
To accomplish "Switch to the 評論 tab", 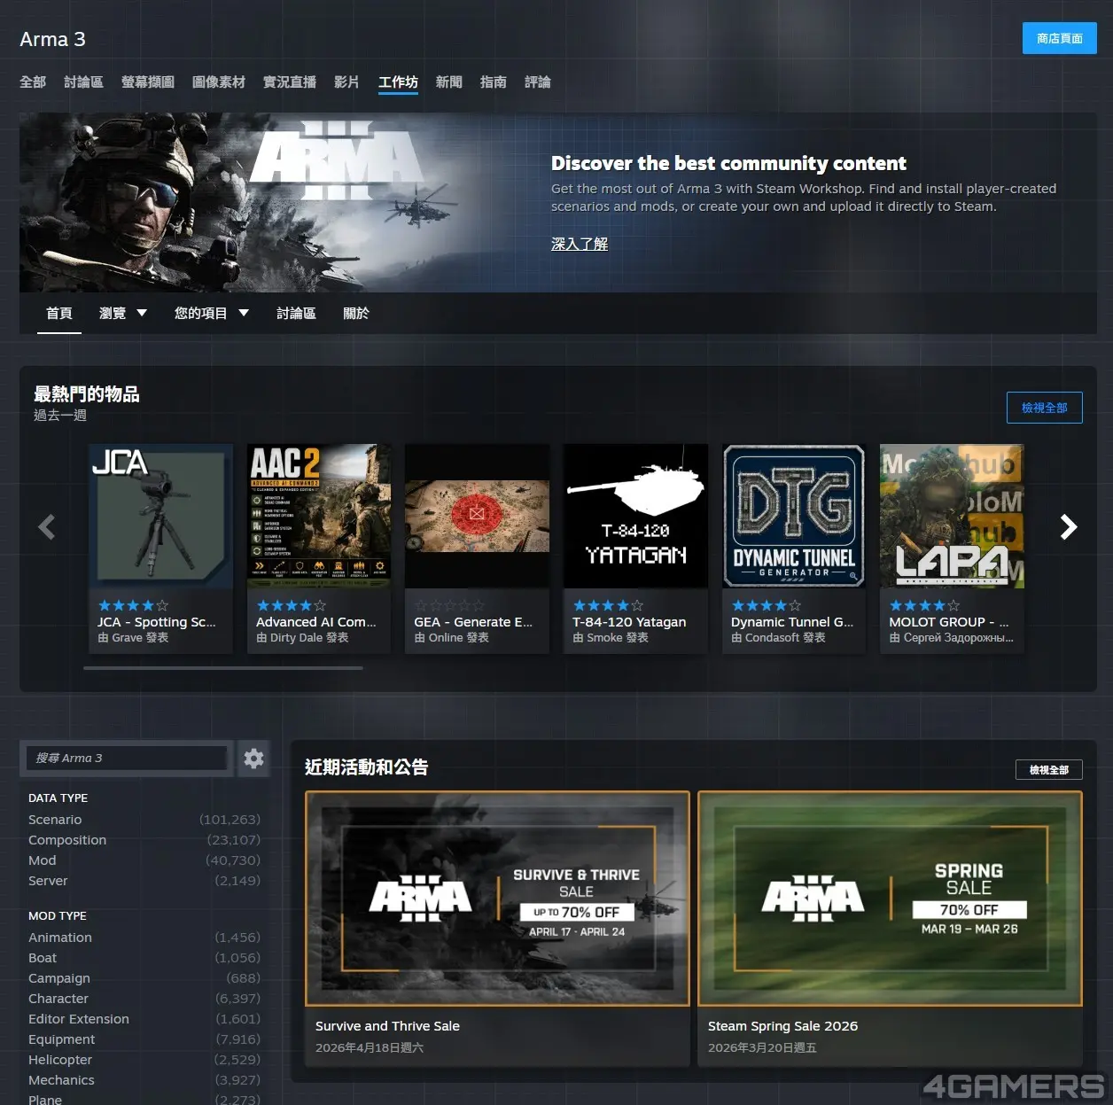I will tap(538, 82).
